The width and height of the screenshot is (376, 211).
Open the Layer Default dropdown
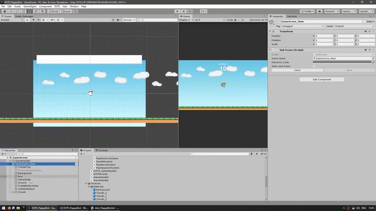(x=354, y=26)
